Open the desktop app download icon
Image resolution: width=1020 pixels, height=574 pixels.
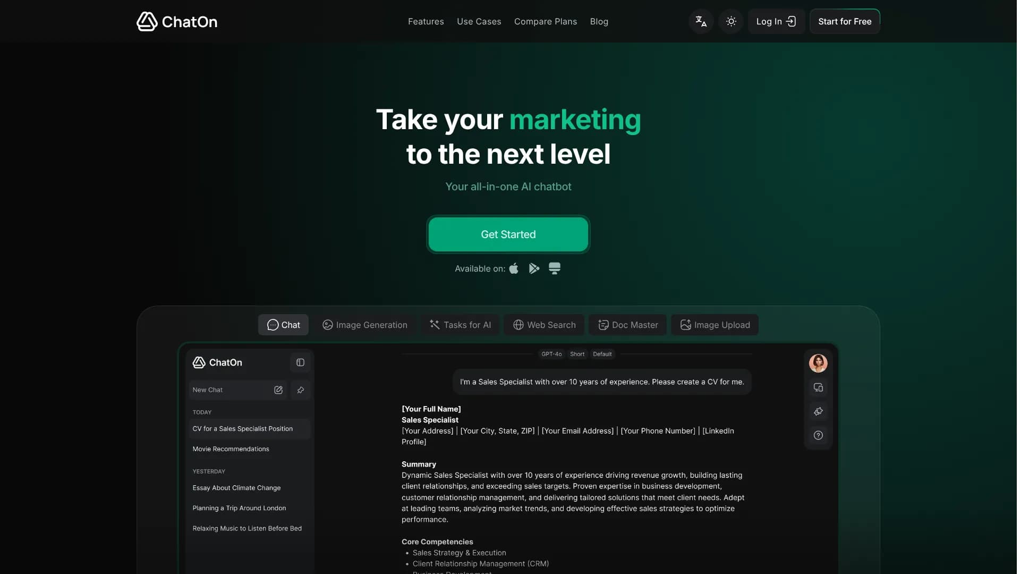[x=555, y=268]
